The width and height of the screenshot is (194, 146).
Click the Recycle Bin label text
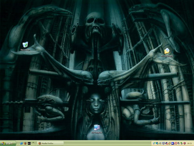(x=25, y=50)
